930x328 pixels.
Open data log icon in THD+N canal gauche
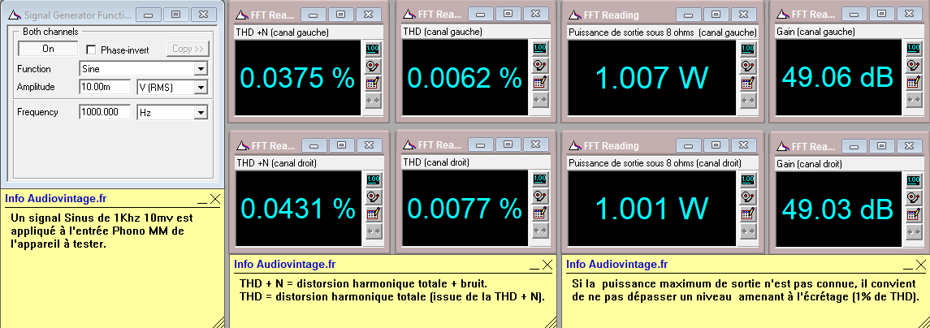click(x=373, y=83)
